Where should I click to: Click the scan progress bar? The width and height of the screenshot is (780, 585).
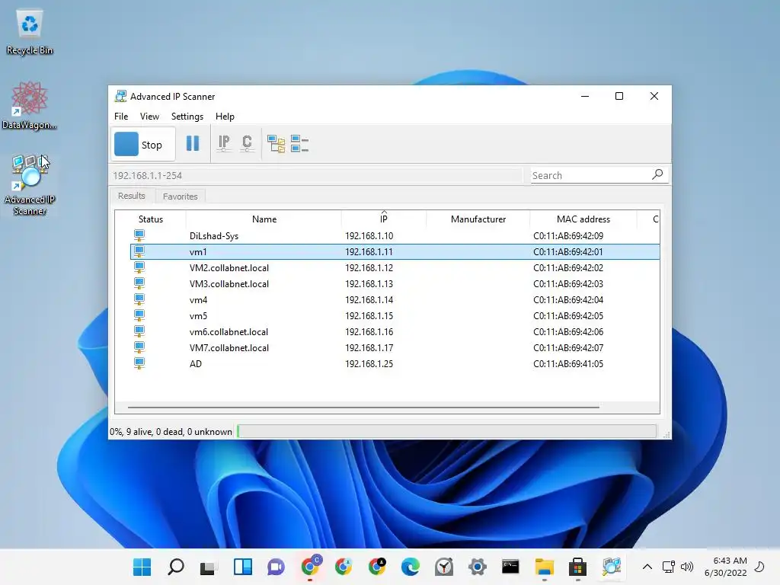[x=446, y=431]
